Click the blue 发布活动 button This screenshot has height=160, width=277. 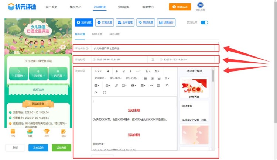[x=38, y=147]
